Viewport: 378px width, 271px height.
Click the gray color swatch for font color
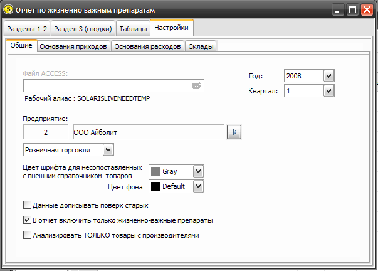tap(155, 171)
